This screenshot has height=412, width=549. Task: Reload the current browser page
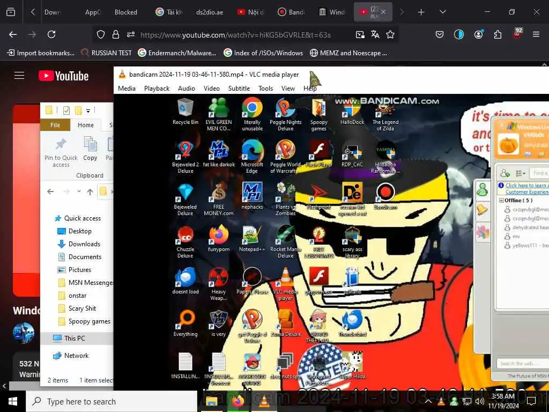tap(51, 34)
